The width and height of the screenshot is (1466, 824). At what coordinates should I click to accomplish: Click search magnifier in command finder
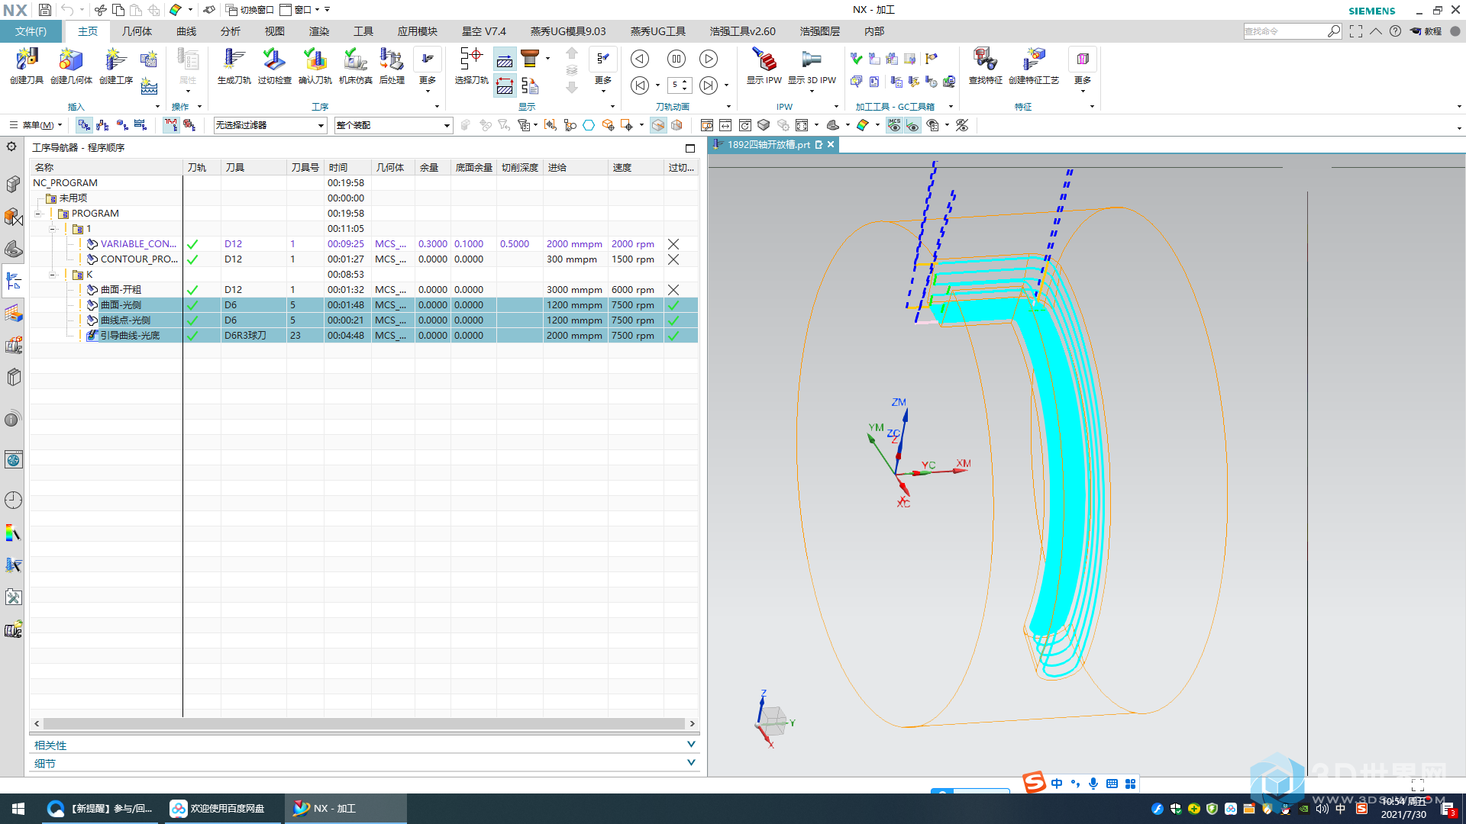(1334, 31)
